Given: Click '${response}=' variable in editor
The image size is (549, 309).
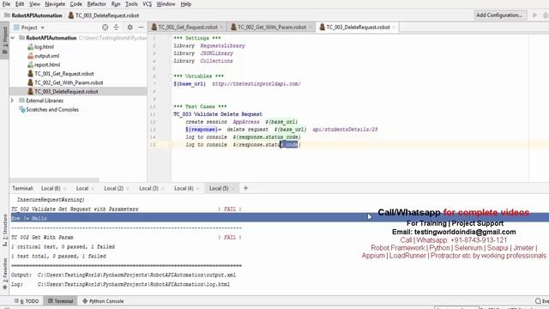Looking at the screenshot, I should (203, 130).
